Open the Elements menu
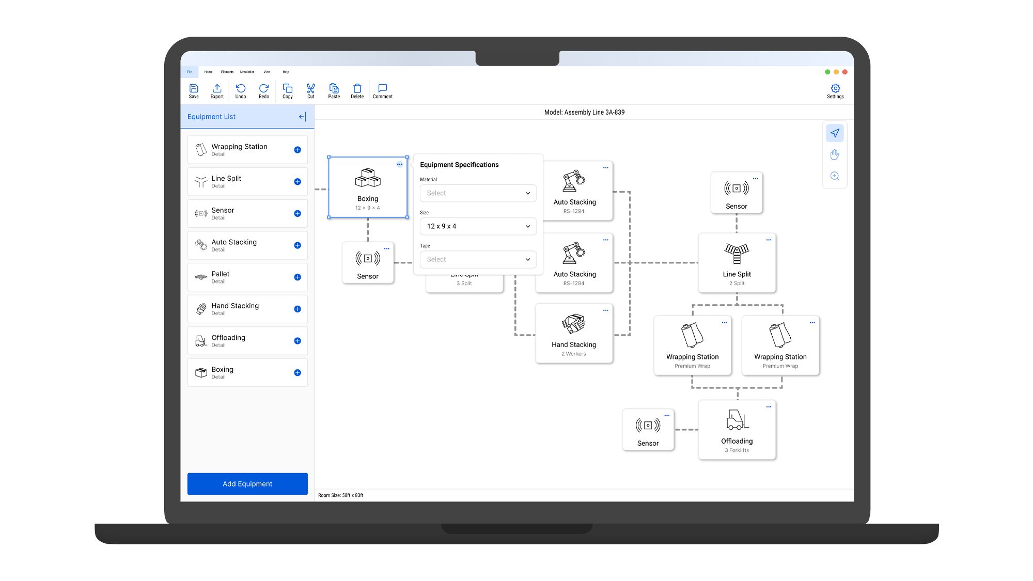This screenshot has height=581, width=1033. 227,72
